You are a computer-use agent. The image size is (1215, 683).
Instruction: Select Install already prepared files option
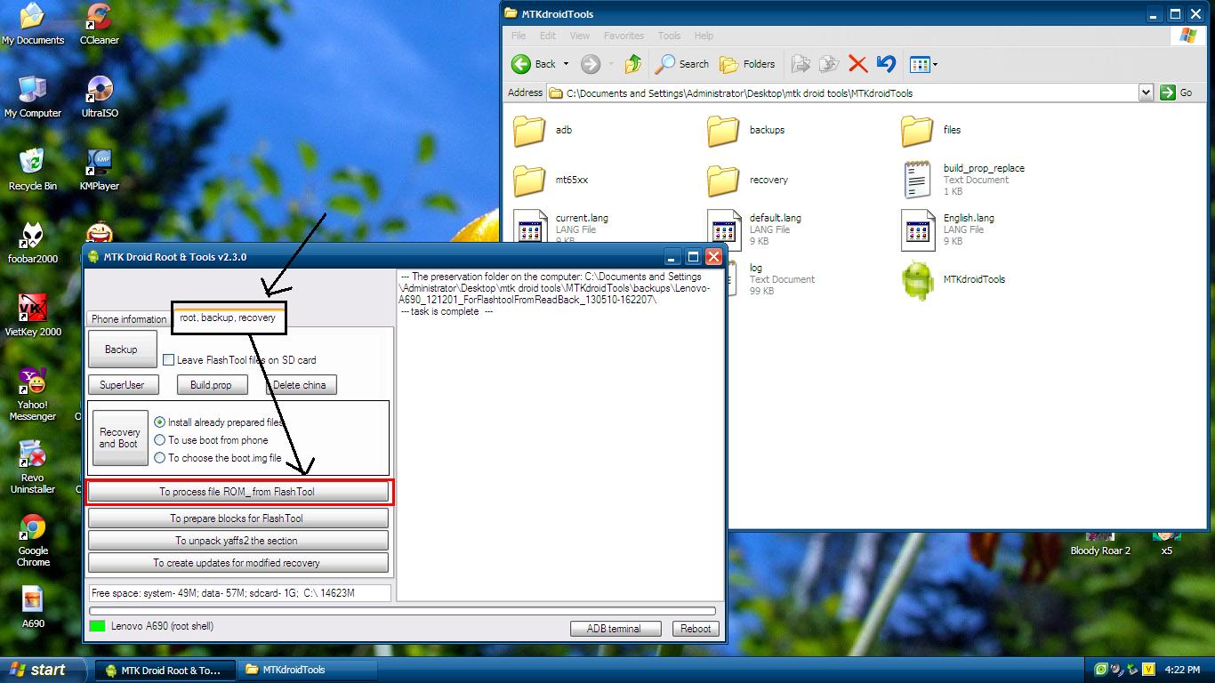160,422
